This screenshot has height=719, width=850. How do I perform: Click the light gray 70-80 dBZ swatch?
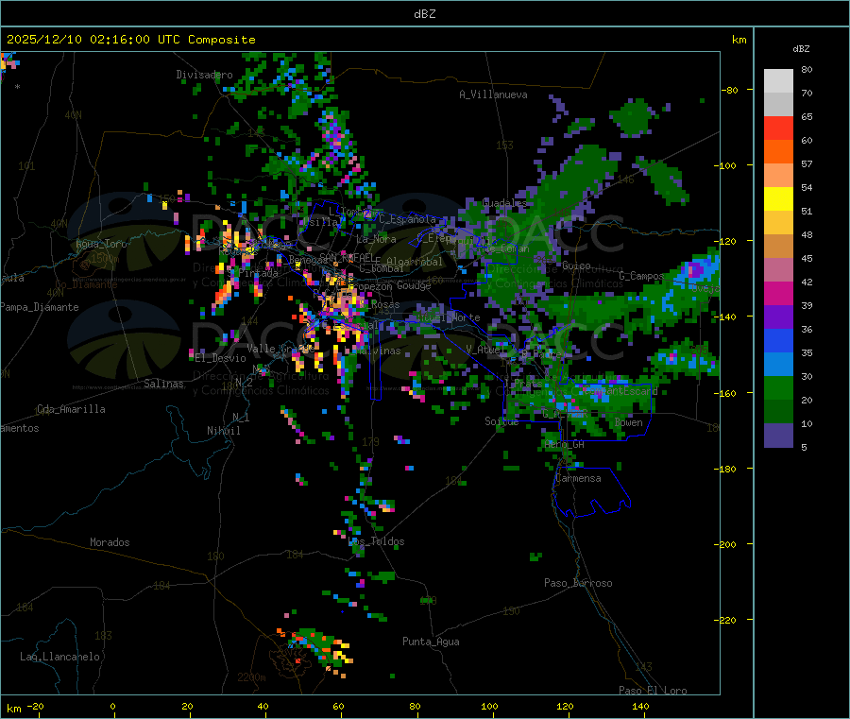coord(778,81)
